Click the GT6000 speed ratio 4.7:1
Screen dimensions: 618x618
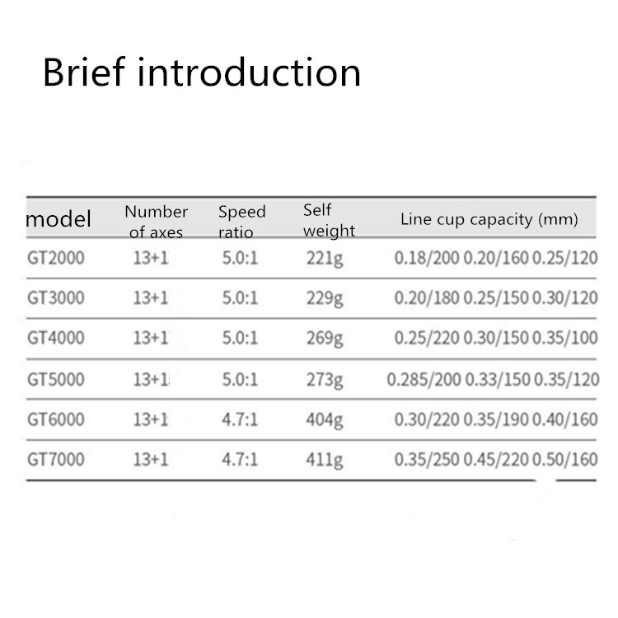[x=240, y=419]
